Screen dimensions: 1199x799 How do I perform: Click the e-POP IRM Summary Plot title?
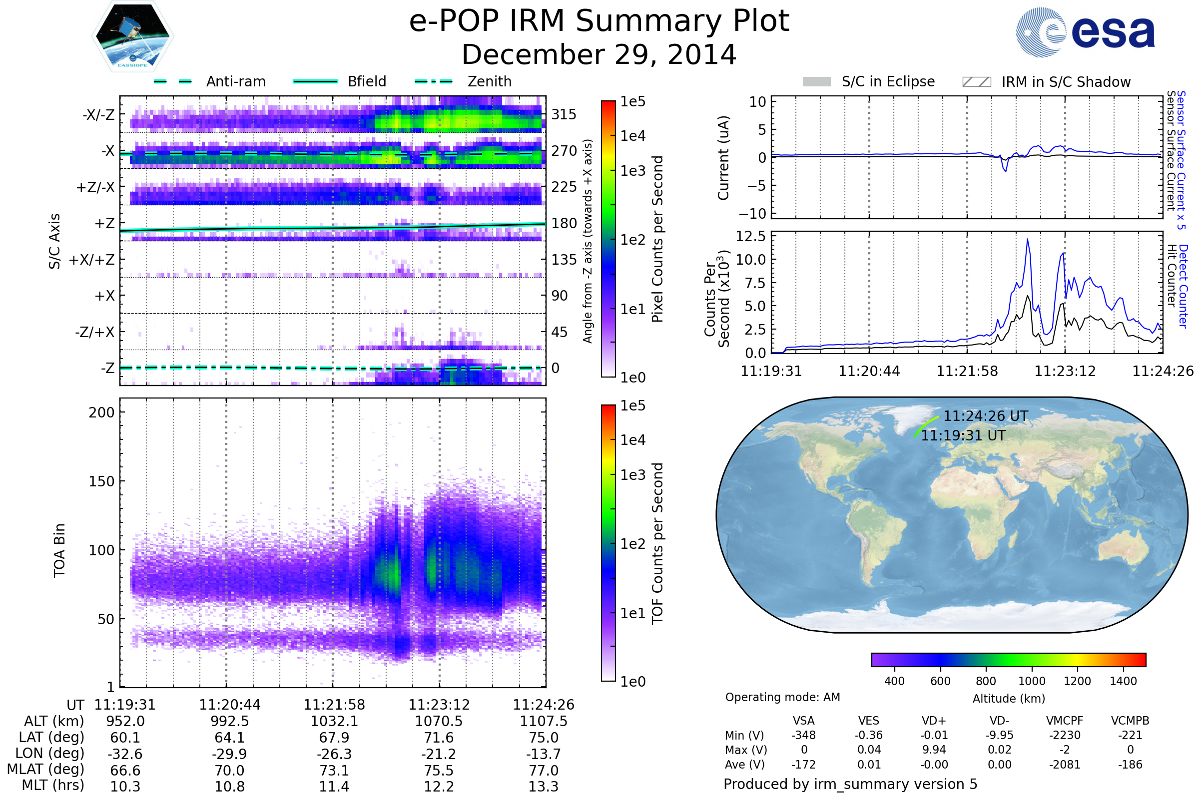(x=599, y=21)
